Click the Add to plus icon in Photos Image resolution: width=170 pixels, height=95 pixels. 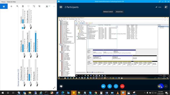point(11,6)
